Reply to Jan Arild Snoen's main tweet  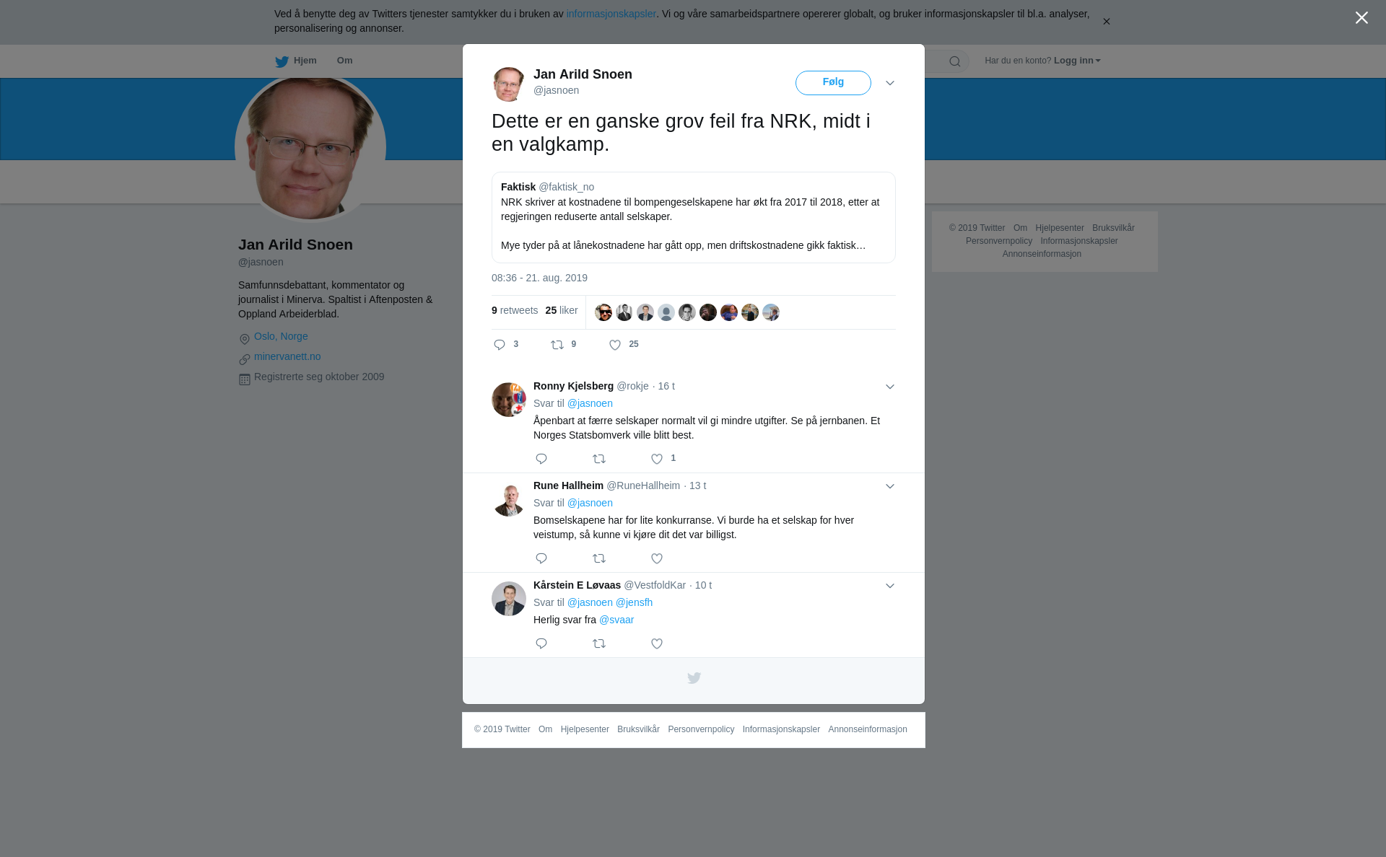coord(500,345)
